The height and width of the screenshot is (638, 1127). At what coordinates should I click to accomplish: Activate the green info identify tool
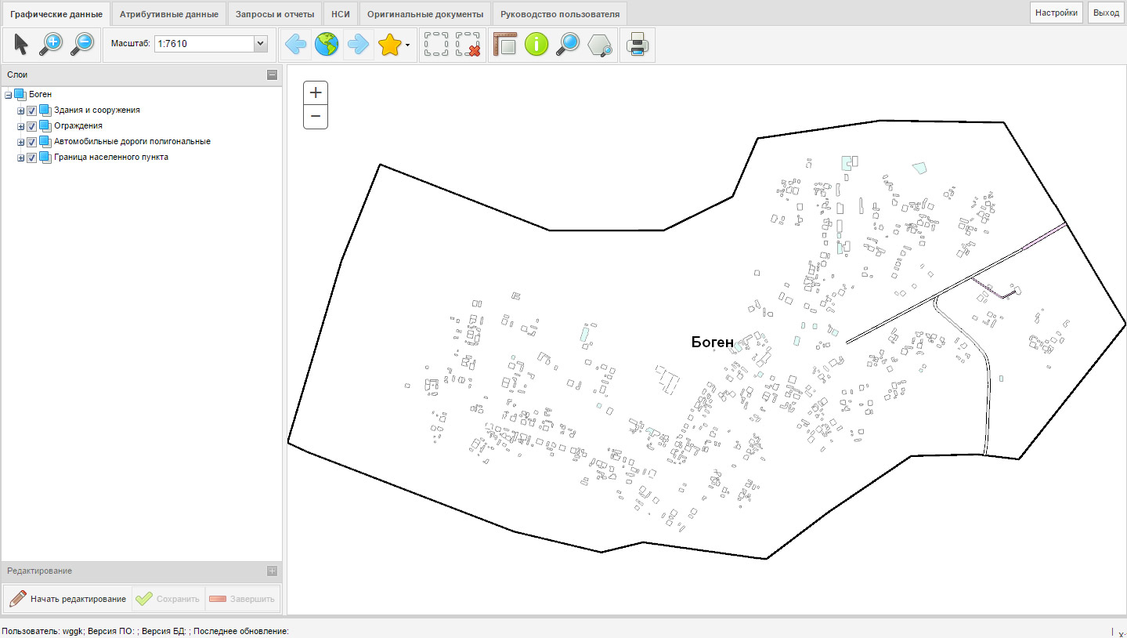[x=536, y=45]
